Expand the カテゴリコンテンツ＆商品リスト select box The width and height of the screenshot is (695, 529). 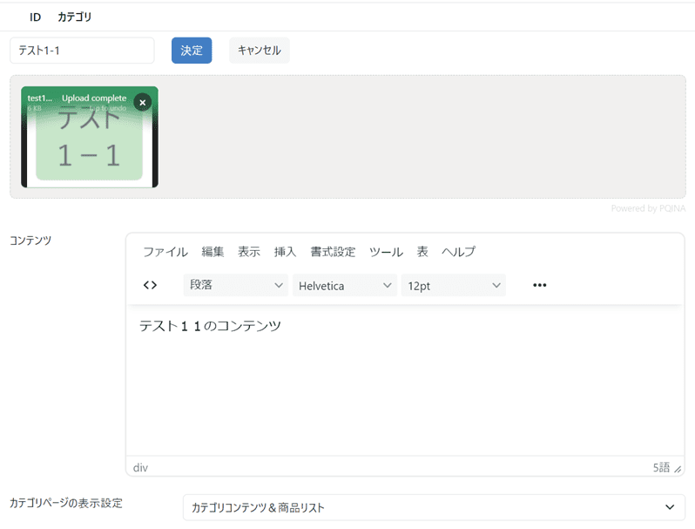(x=434, y=507)
